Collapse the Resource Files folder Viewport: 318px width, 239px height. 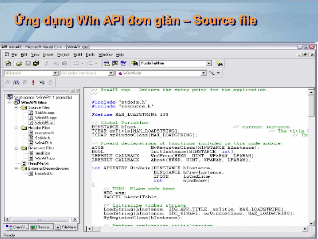(x=16, y=148)
